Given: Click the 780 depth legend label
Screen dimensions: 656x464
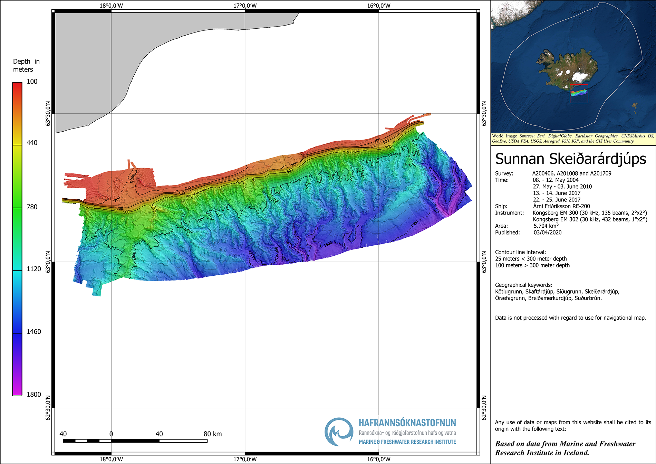Looking at the screenshot, I should pyautogui.click(x=32, y=207).
